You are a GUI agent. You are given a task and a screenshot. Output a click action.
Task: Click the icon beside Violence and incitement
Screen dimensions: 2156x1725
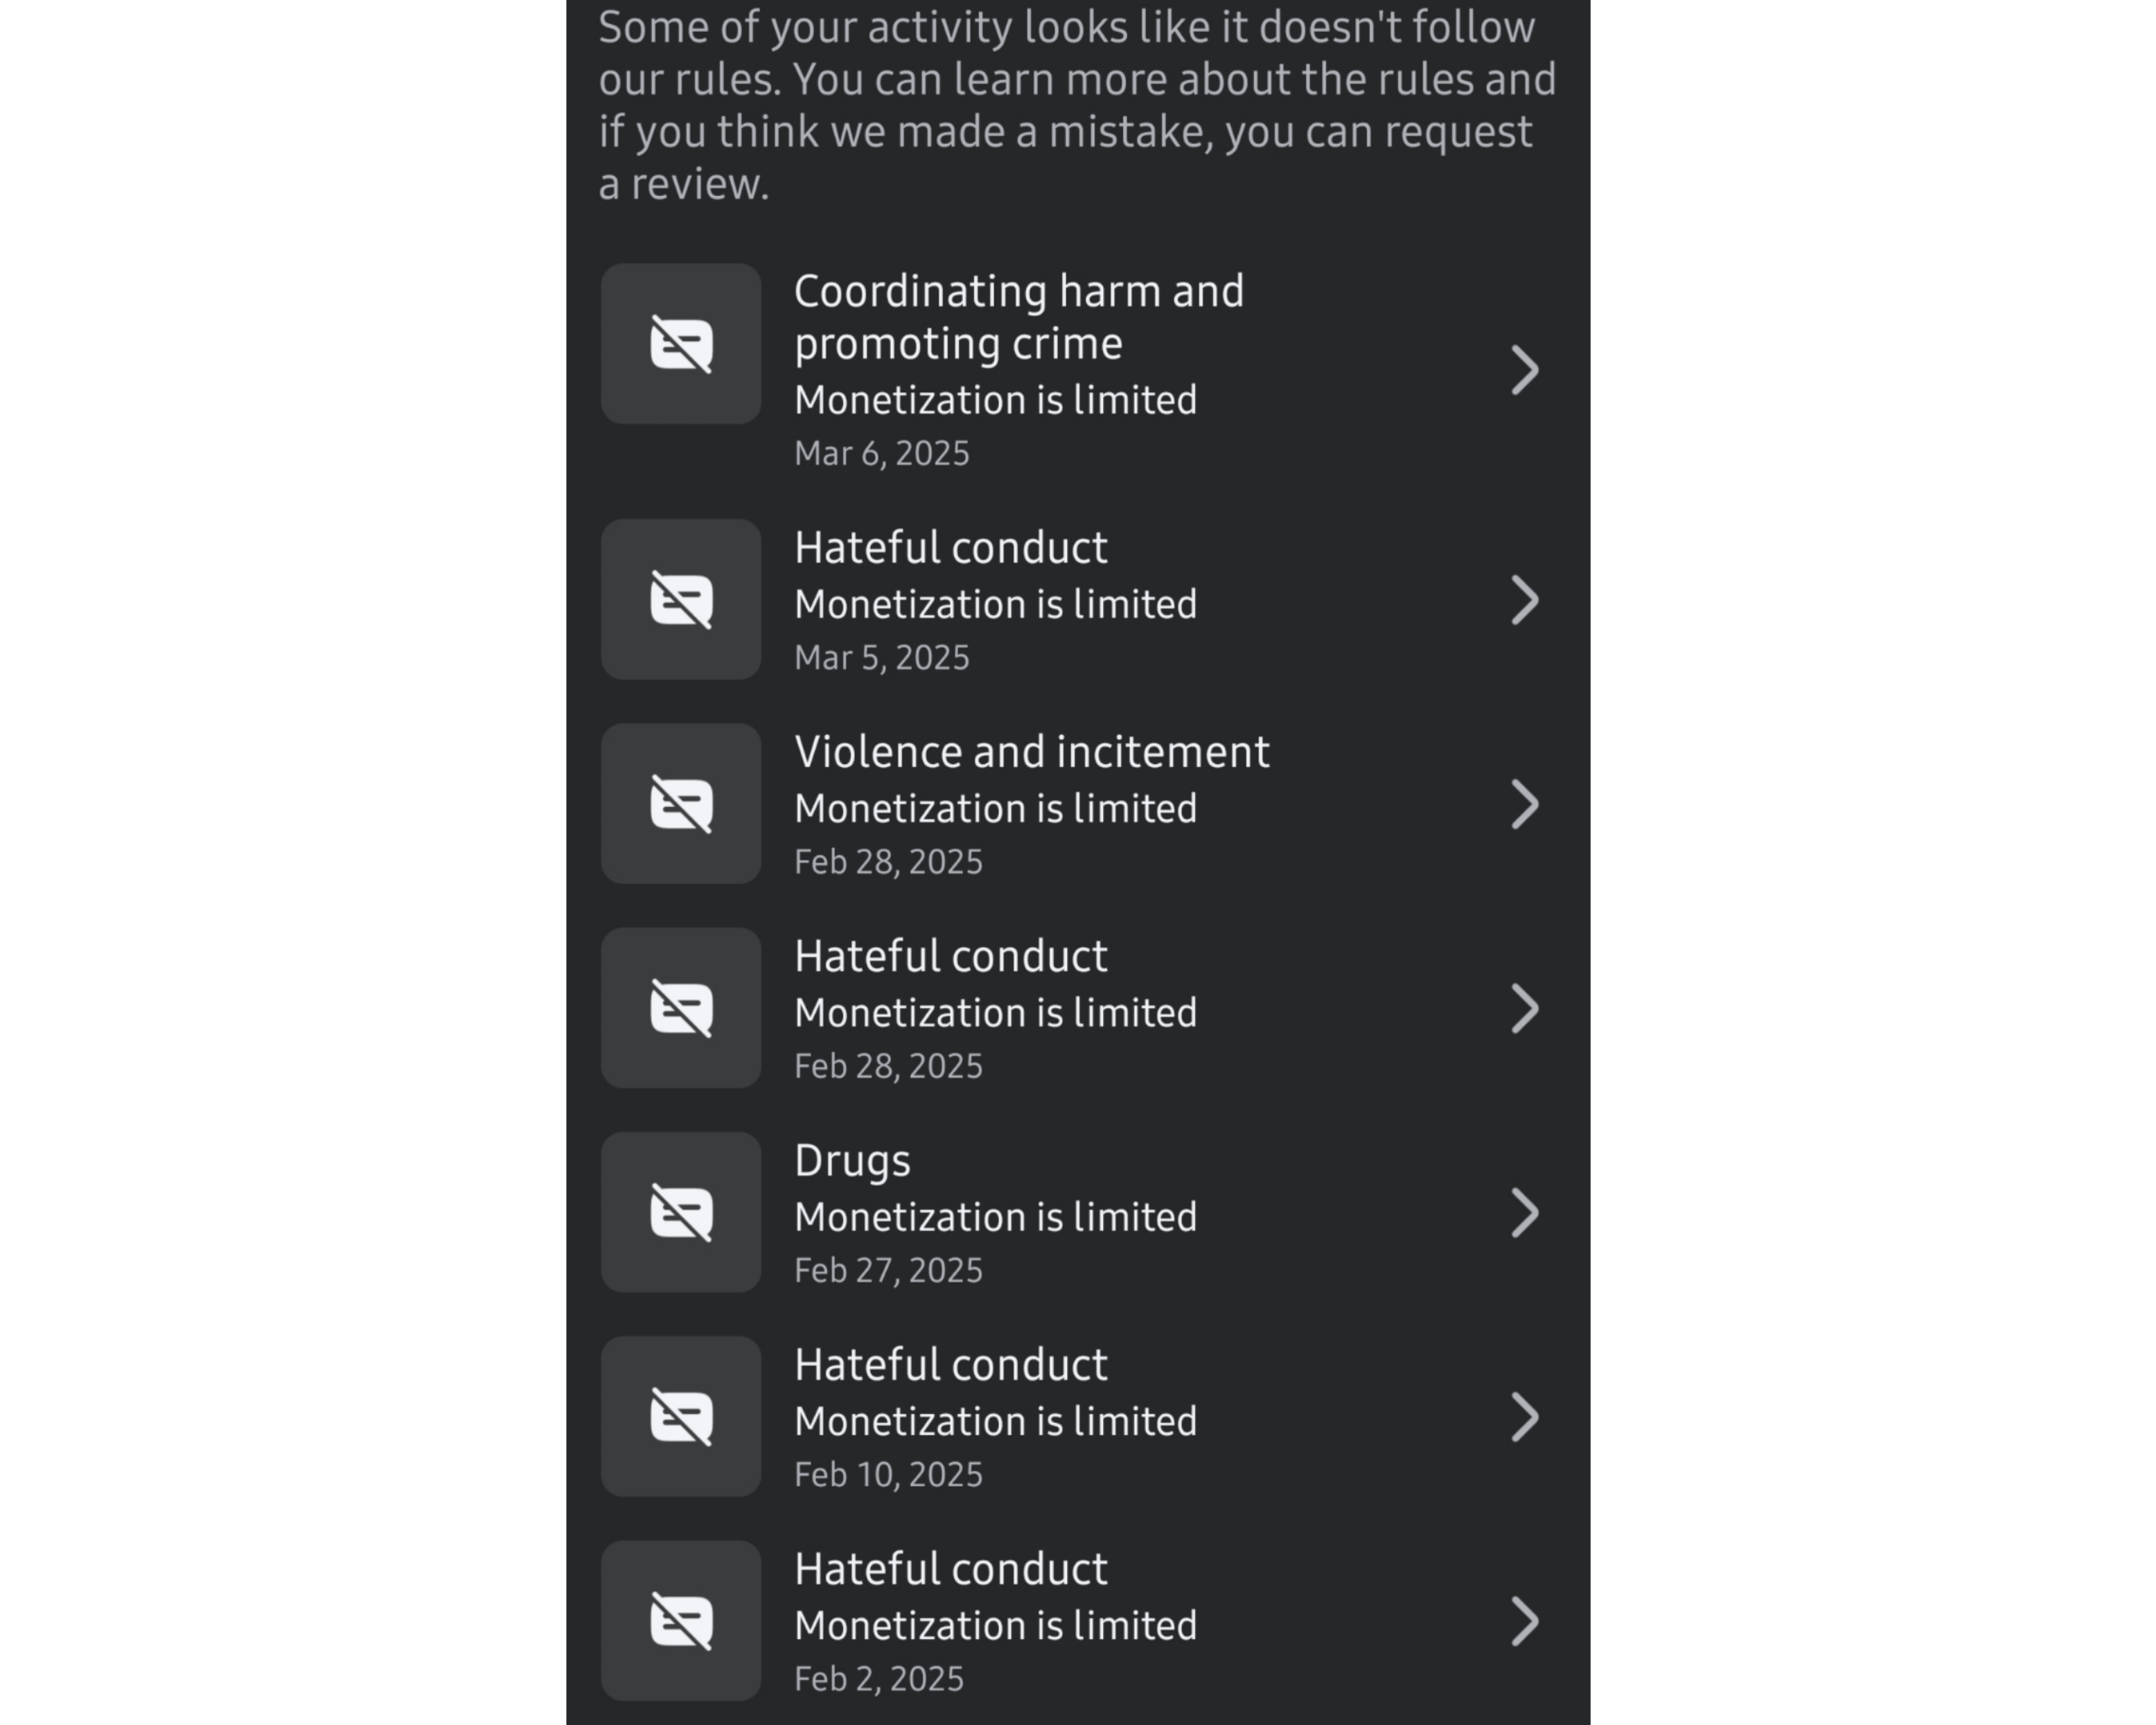[x=681, y=804]
